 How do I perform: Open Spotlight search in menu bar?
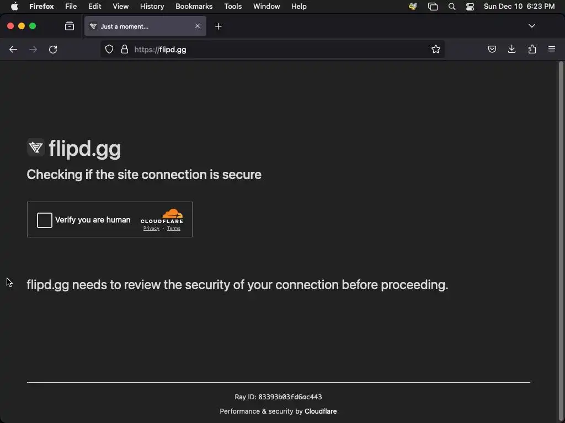452,7
